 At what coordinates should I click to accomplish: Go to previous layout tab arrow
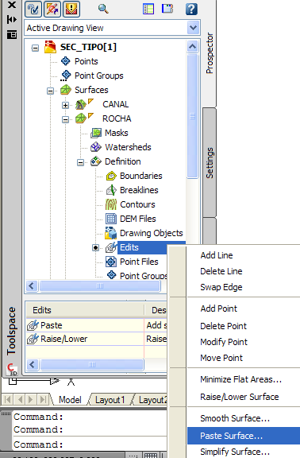click(x=20, y=399)
